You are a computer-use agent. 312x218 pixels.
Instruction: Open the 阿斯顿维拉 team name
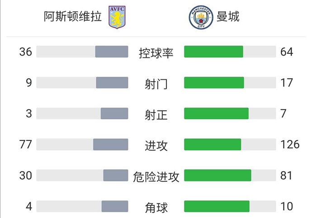(72, 17)
